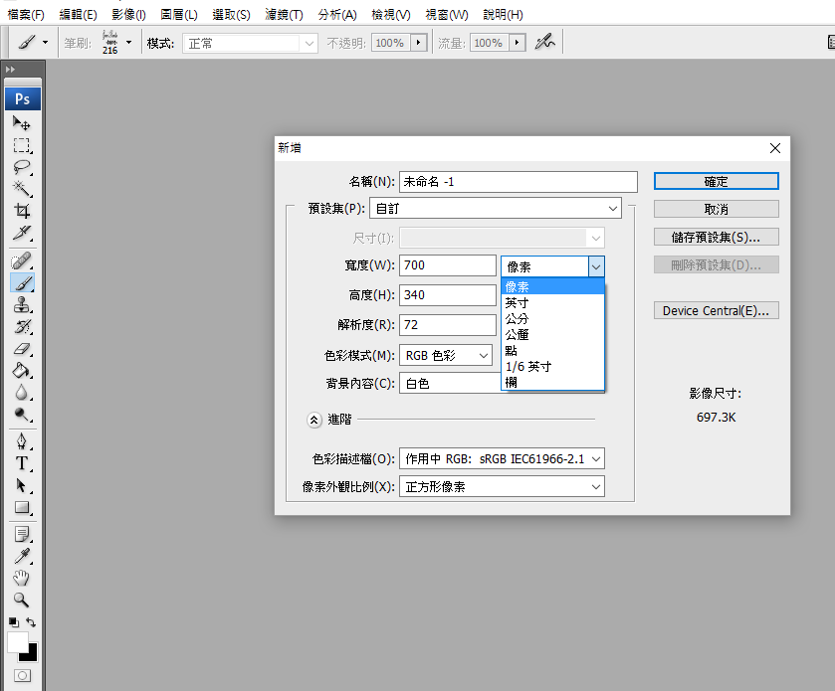Collapse the 進階 advanced section
Image resolution: width=835 pixels, height=691 pixels.
pos(314,421)
